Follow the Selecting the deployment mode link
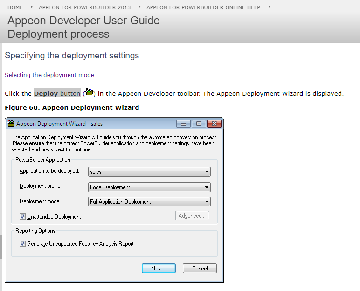Image resolution: width=360 pixels, height=291 pixels. 49,75
